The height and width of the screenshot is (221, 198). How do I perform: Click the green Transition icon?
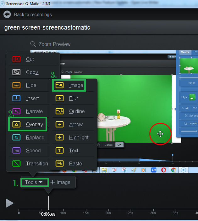point(16,163)
